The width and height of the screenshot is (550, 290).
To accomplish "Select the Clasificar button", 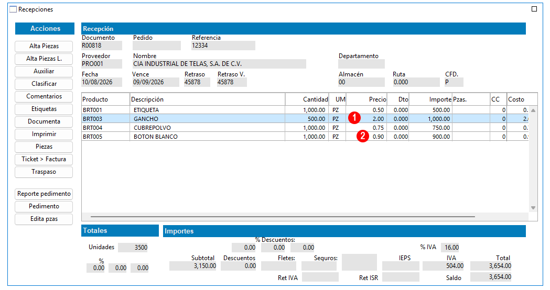I will click(x=44, y=84).
